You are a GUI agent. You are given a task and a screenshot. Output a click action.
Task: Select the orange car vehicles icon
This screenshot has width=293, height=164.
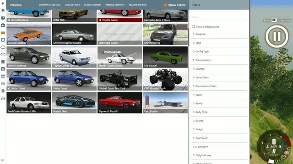(x=3, y=32)
